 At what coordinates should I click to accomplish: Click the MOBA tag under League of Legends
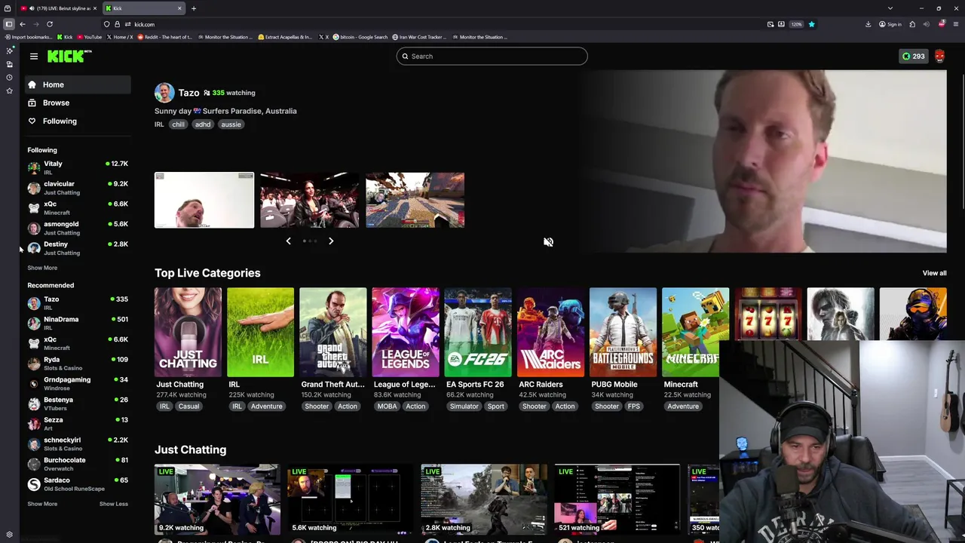click(x=387, y=406)
